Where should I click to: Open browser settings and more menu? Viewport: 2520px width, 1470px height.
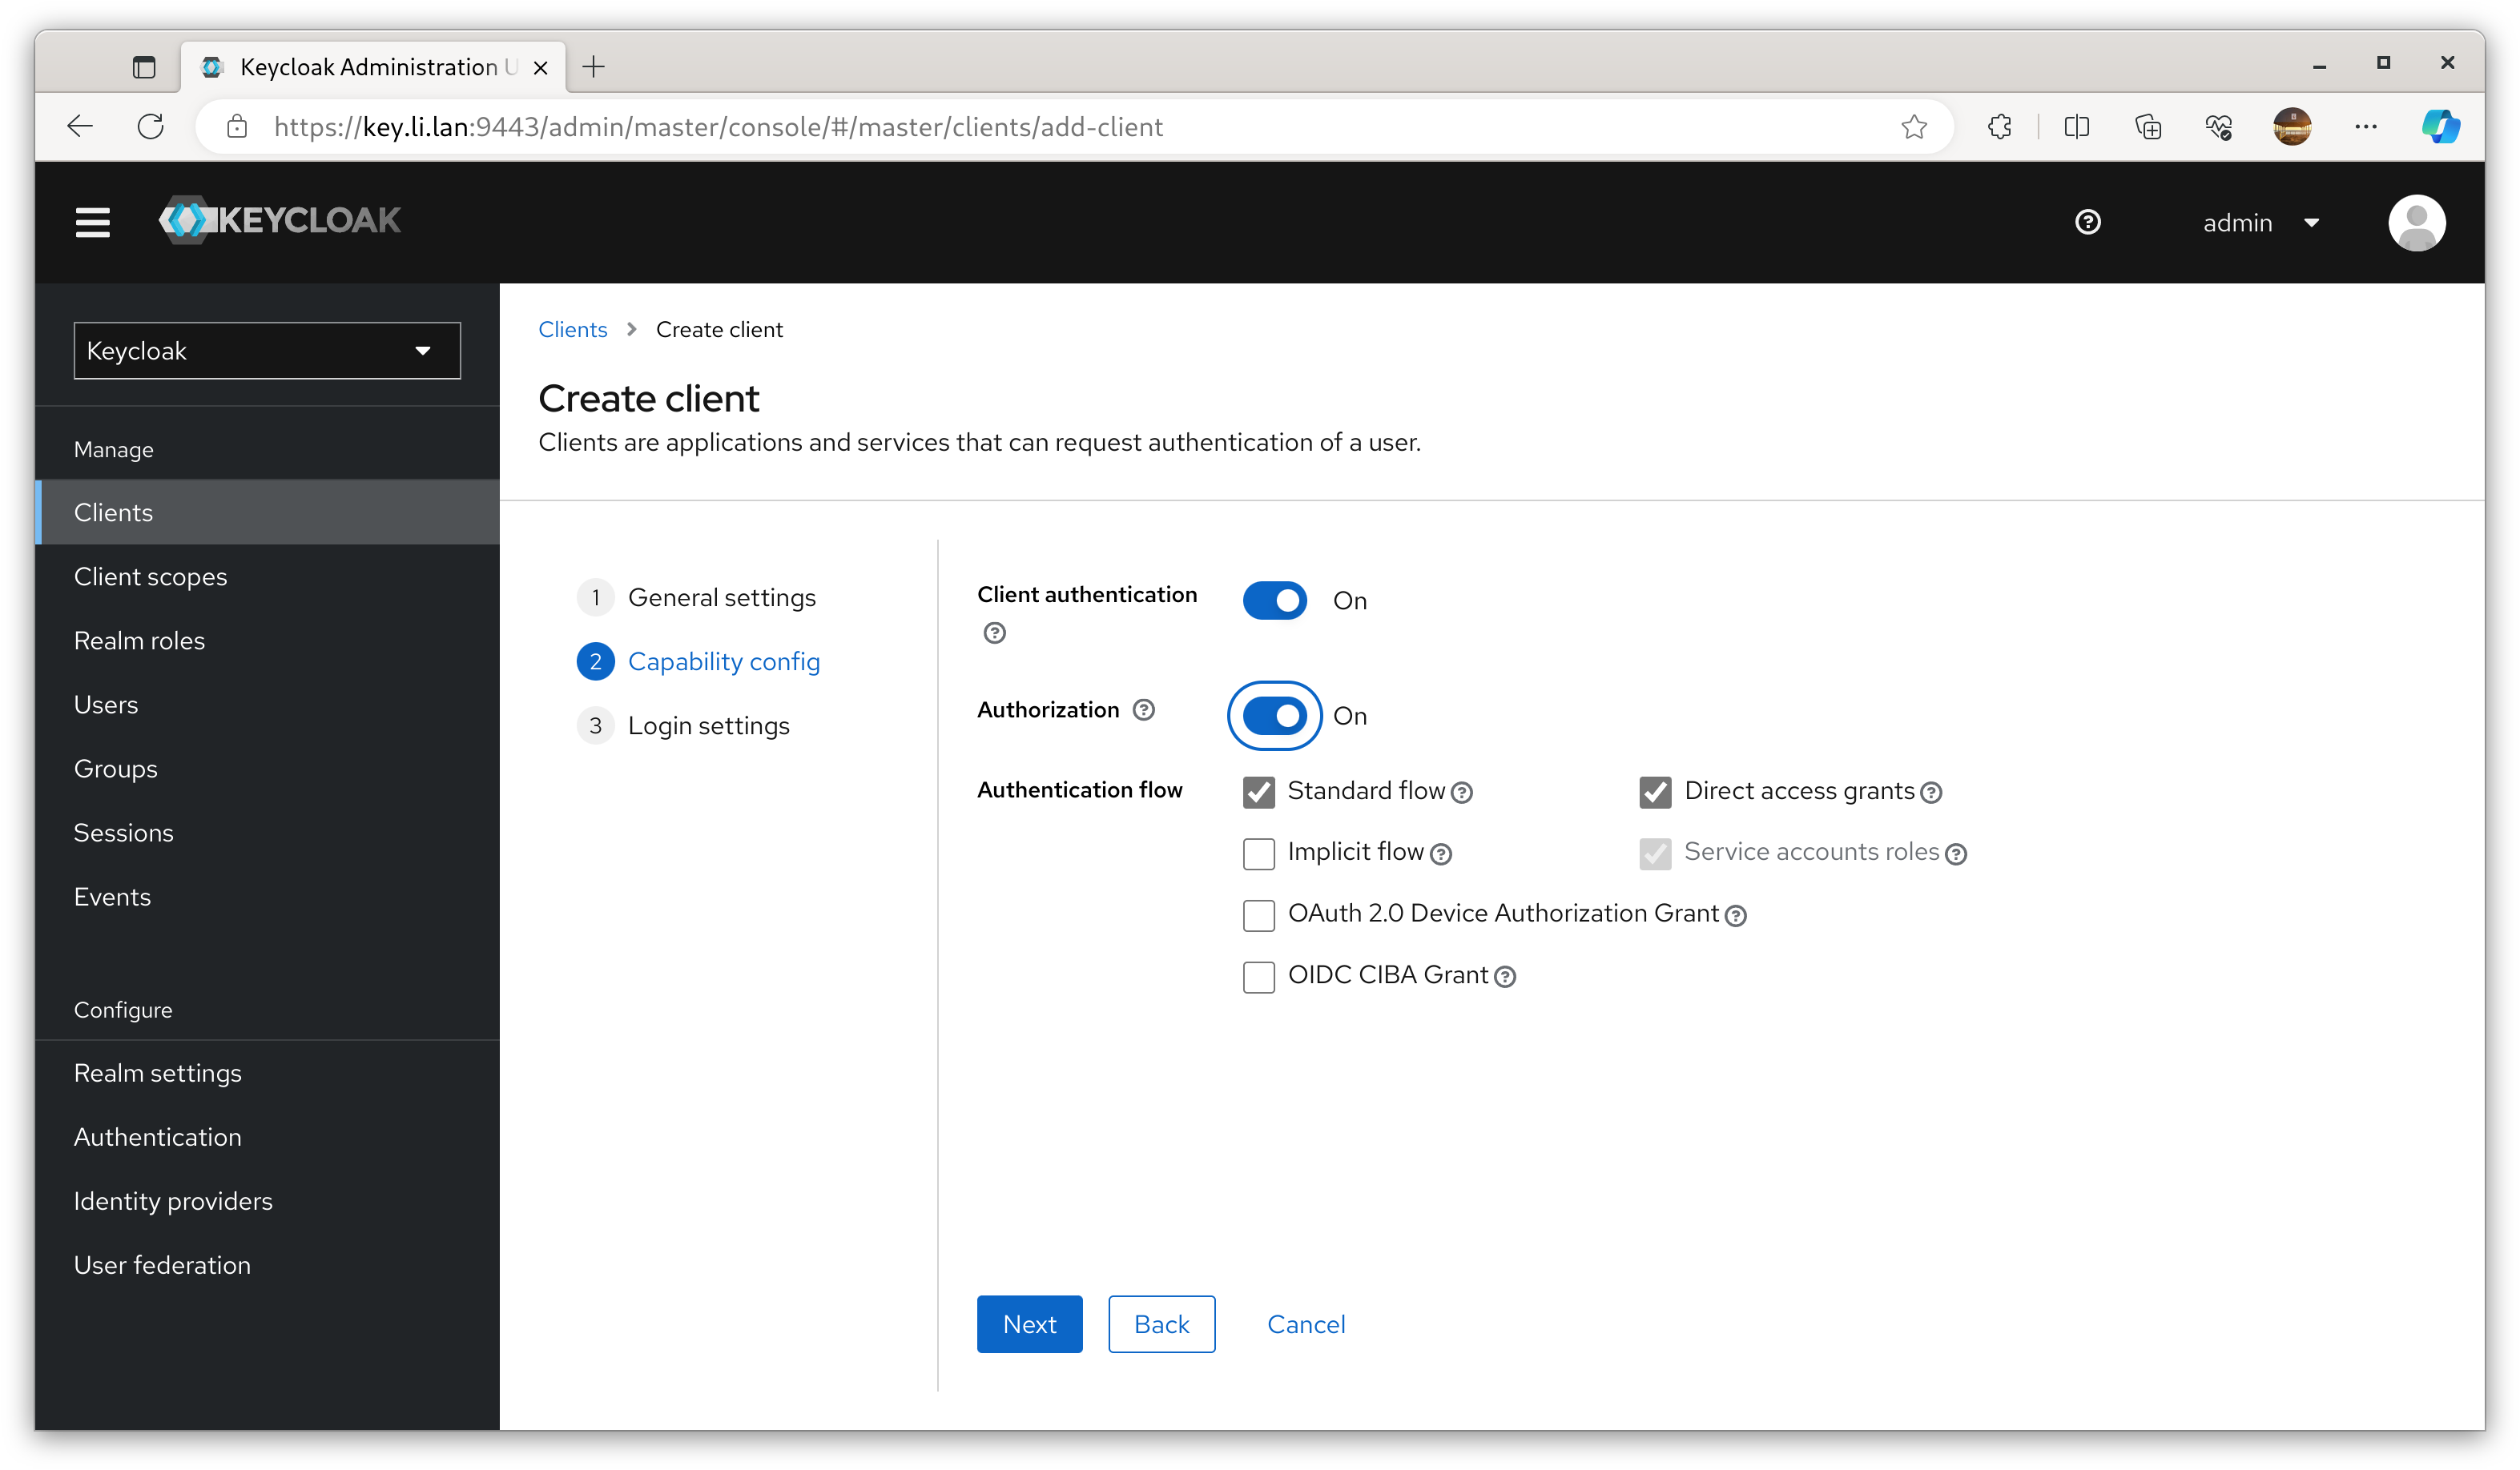click(x=2365, y=127)
